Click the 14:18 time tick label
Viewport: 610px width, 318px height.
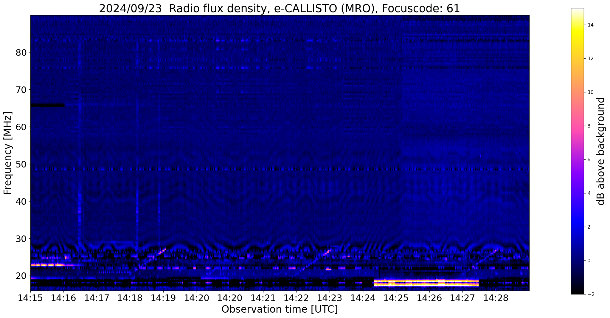tap(130, 298)
